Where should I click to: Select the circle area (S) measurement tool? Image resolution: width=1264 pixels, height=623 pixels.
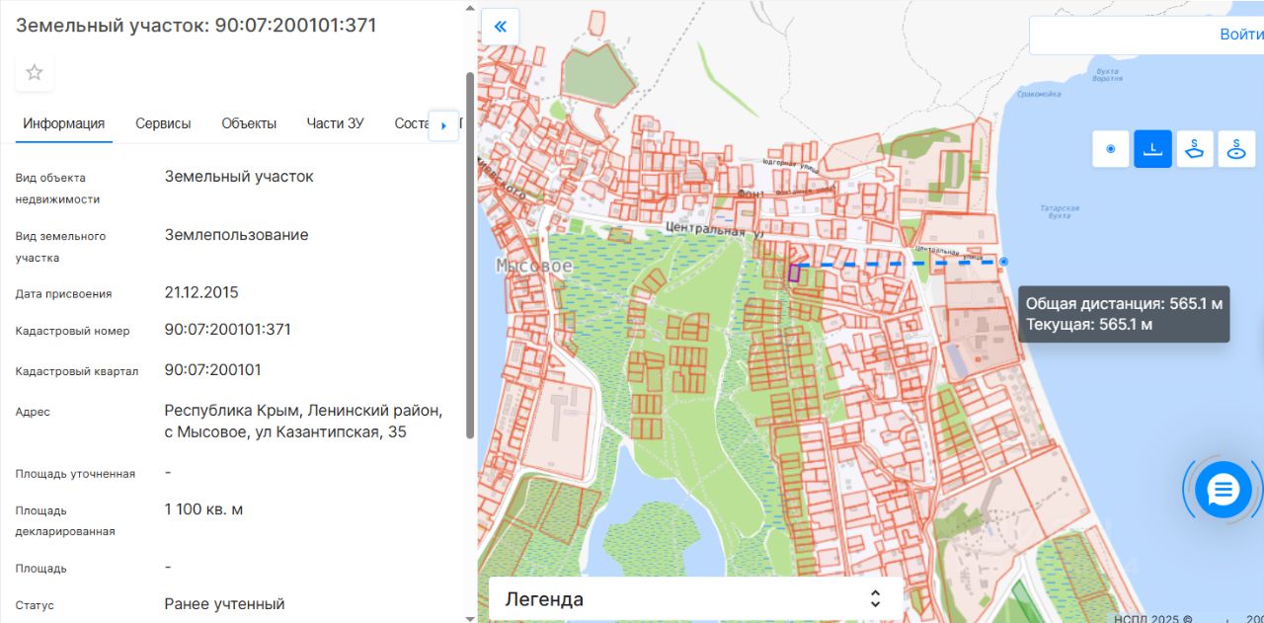(1236, 149)
